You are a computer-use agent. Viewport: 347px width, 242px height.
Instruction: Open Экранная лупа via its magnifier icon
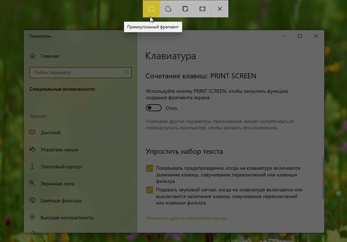(x=32, y=184)
